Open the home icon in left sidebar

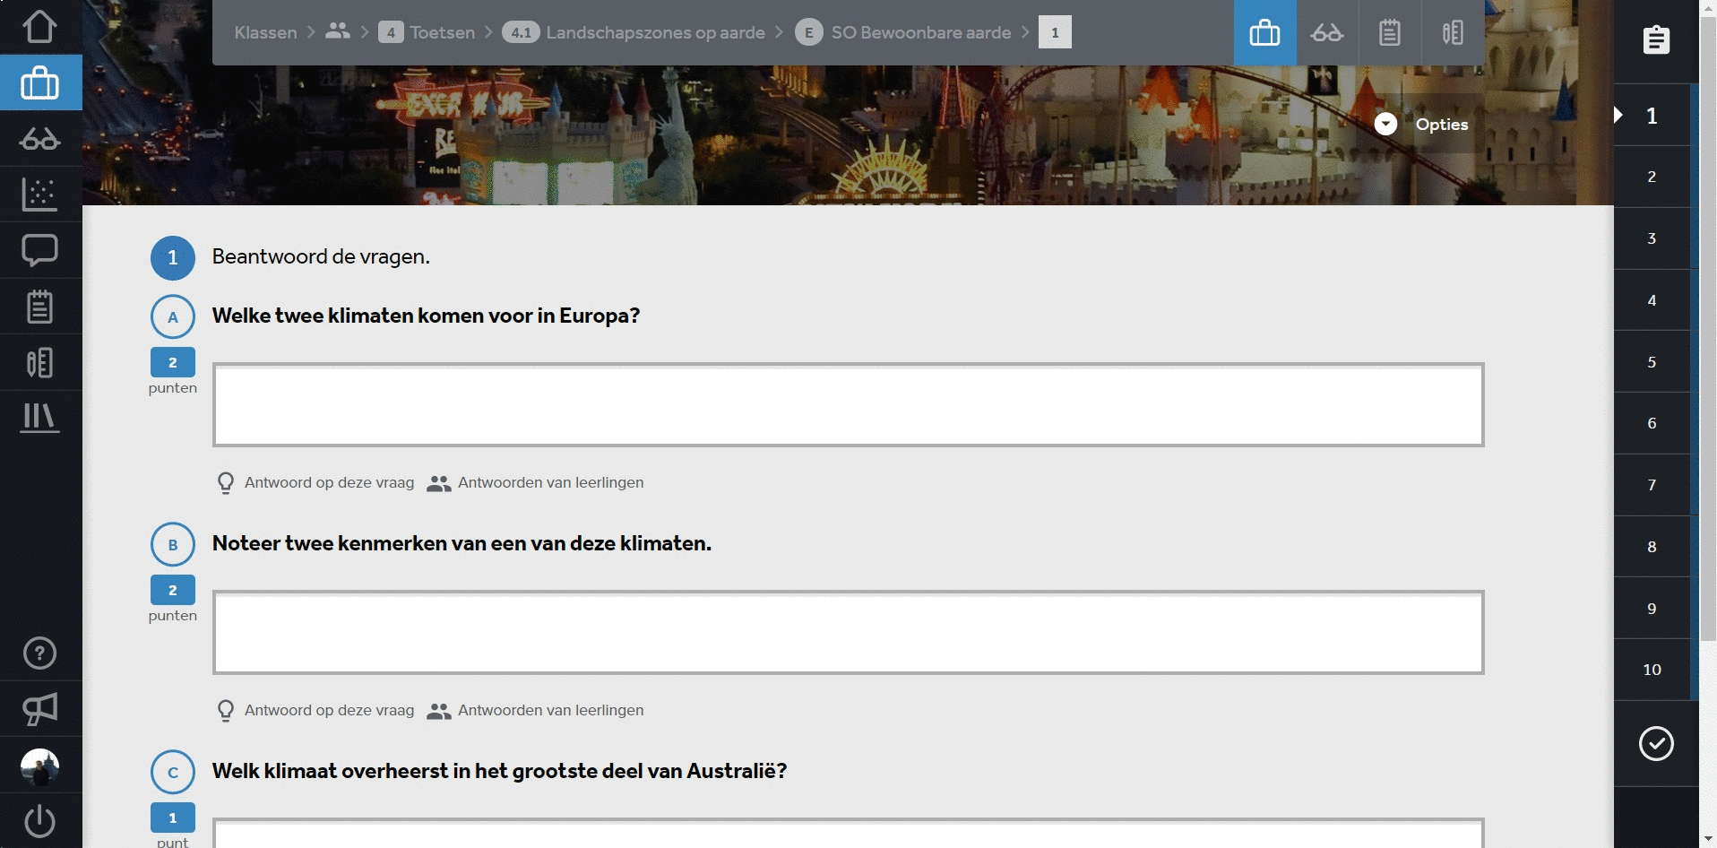pyautogui.click(x=40, y=26)
